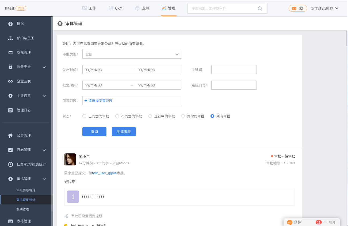Select the 异常的审批 radio button
Image resolution: width=348 pixels, height=226 pixels.
click(x=183, y=116)
